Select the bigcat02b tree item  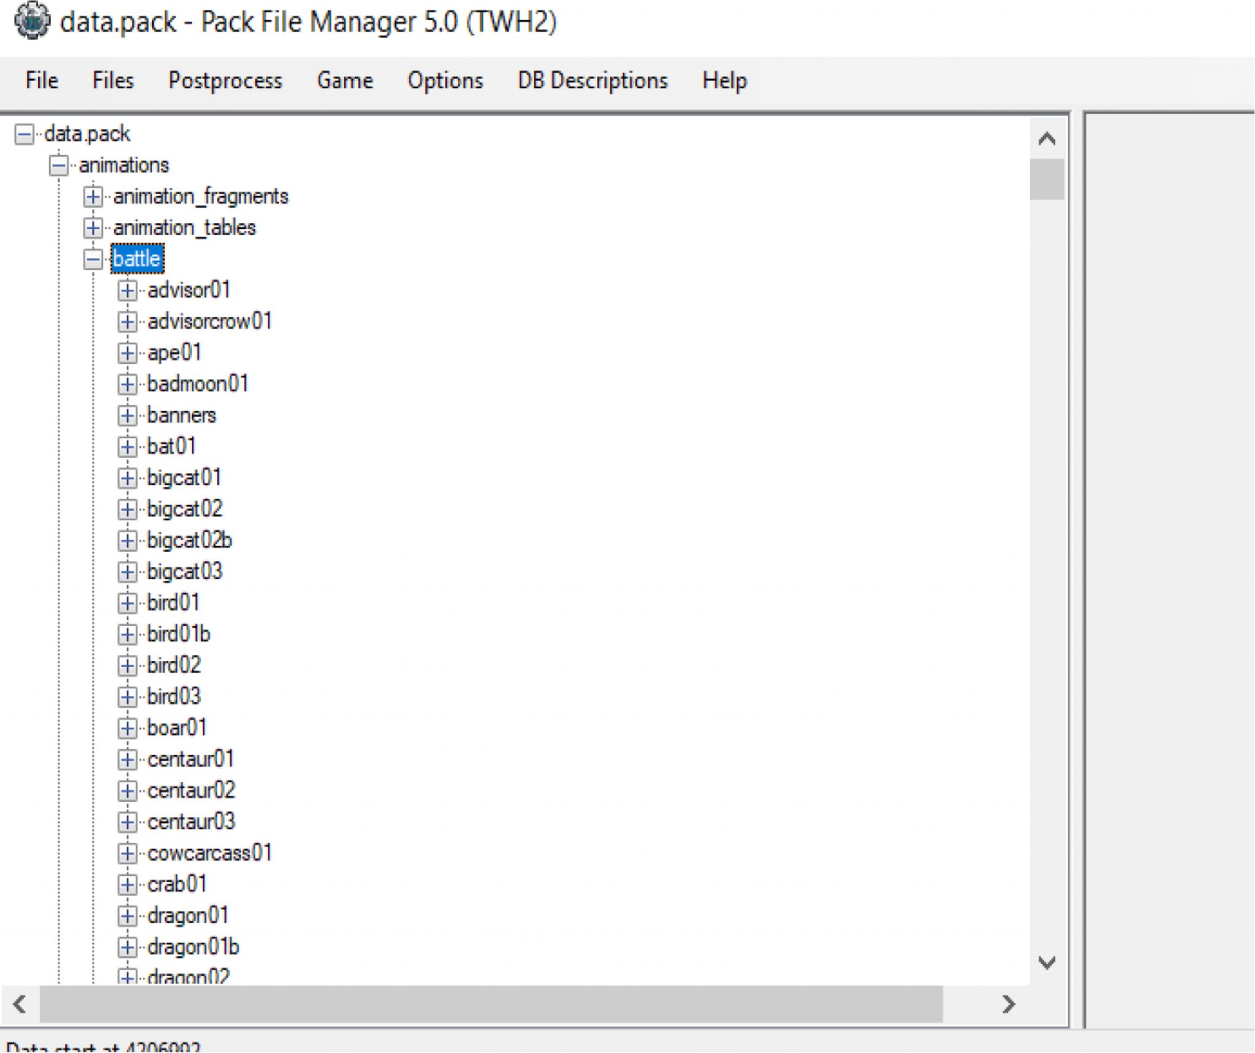tap(189, 540)
